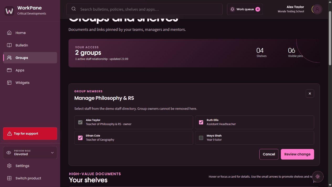Screen dimensions: 332x187
Task: Uncheck Ethan Cole checkbox
Action: click(x=80, y=138)
